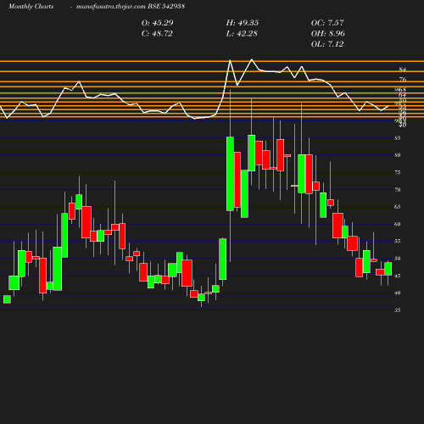
Task: Click the price axis label 70
Action: [x=398, y=190]
